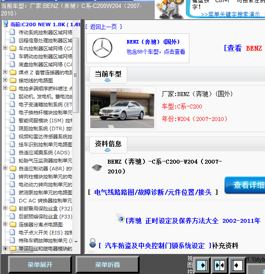Expand the 带保险丝和继电器模块 folder
Viewport: 265px width, 274px height.
[x=5, y=248]
